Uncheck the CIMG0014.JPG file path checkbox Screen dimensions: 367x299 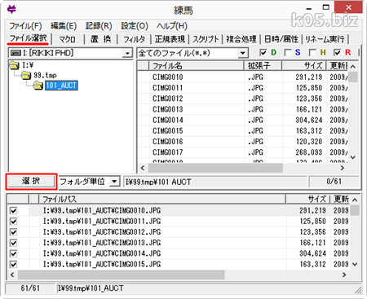point(13,253)
